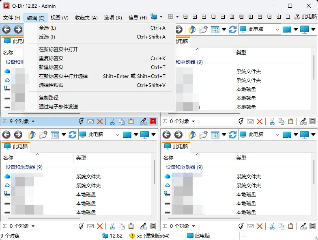Open the 此电脑 address combo box in the top-right pane

click(260, 29)
